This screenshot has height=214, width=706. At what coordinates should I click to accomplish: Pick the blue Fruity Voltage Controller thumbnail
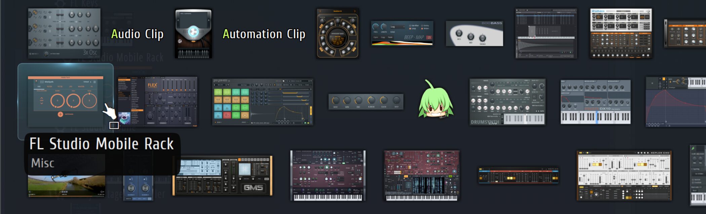tap(138, 188)
